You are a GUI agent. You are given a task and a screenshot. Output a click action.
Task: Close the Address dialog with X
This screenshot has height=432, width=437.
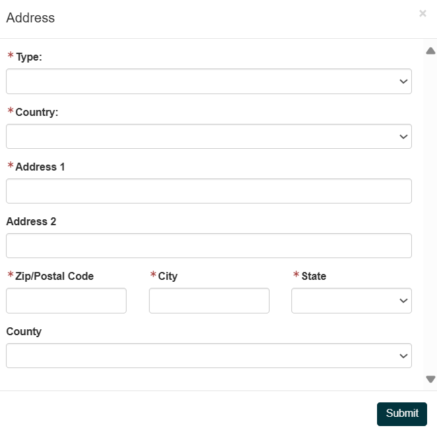click(x=422, y=13)
